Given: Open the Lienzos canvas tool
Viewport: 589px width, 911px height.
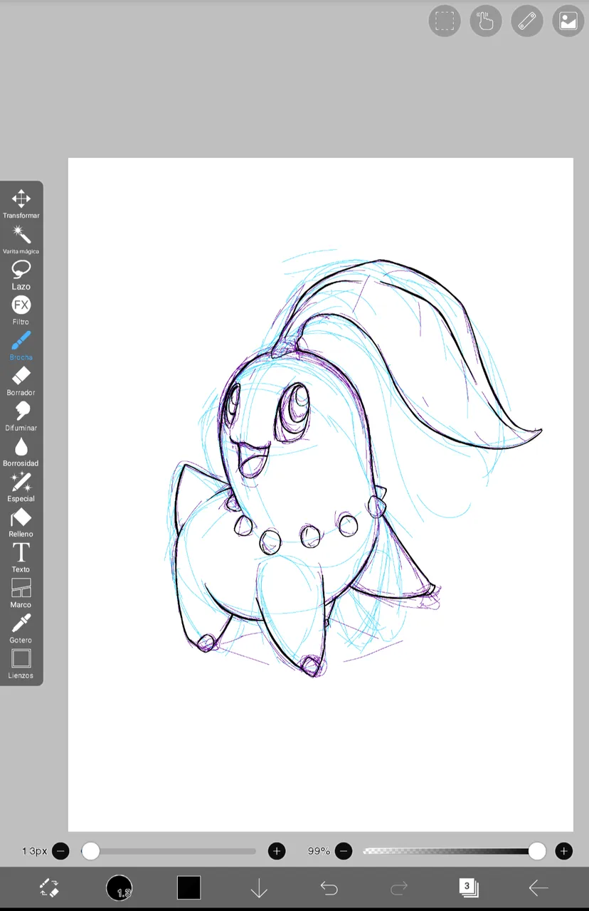Looking at the screenshot, I should (21, 663).
